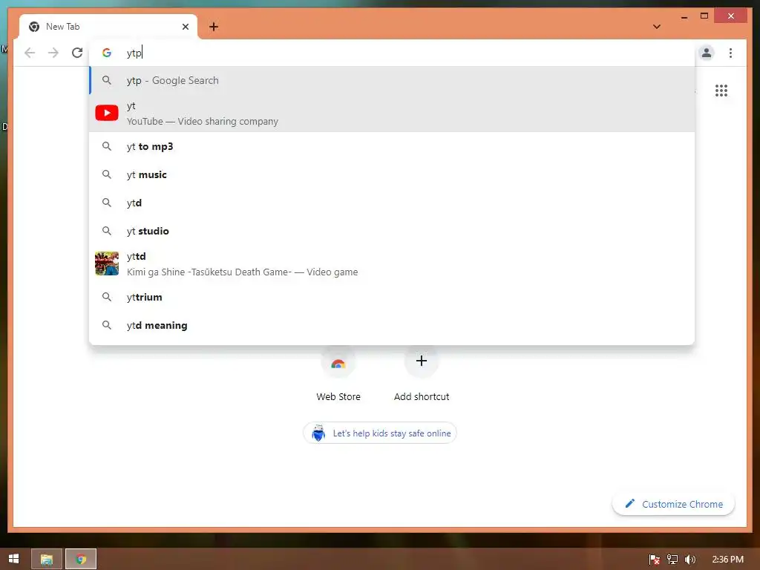
Task: Click the Customize Chrome button
Action: click(674, 504)
